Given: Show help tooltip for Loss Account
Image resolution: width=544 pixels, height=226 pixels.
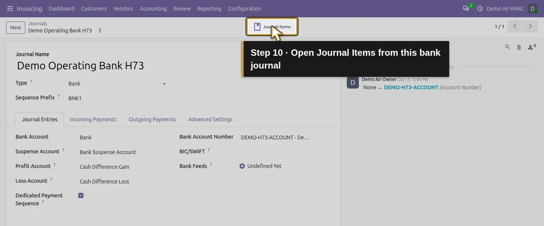Looking at the screenshot, I should 51,179.
